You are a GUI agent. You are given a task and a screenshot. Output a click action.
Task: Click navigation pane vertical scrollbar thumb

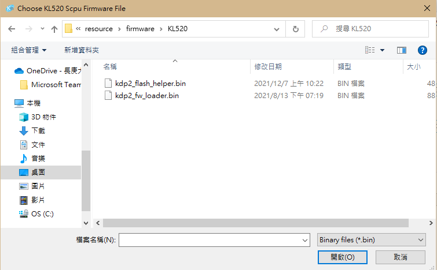pyautogui.click(x=86, y=181)
